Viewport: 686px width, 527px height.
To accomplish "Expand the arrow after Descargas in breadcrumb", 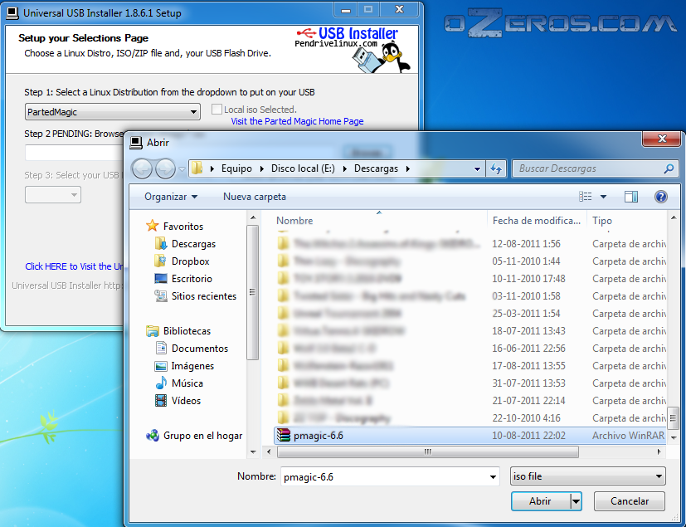I will [408, 168].
